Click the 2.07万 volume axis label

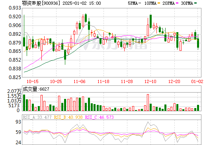[x=14, y=91]
